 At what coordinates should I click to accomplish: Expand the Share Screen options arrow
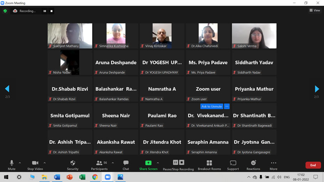point(158,163)
